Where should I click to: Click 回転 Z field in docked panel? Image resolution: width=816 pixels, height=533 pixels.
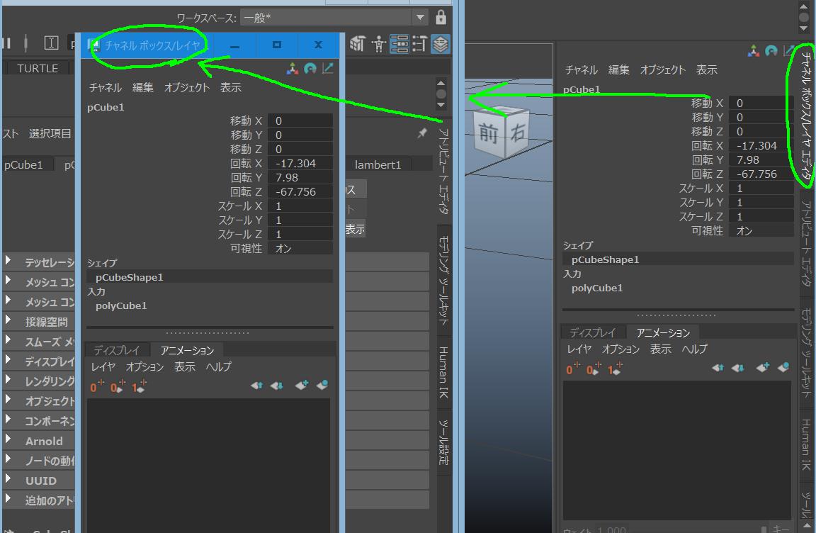click(761, 174)
